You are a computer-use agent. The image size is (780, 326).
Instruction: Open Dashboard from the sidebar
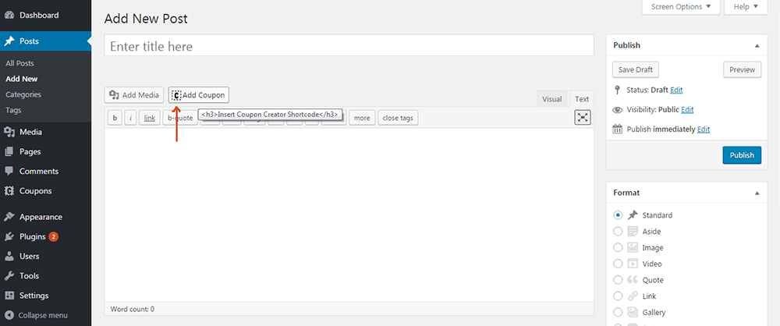point(38,15)
